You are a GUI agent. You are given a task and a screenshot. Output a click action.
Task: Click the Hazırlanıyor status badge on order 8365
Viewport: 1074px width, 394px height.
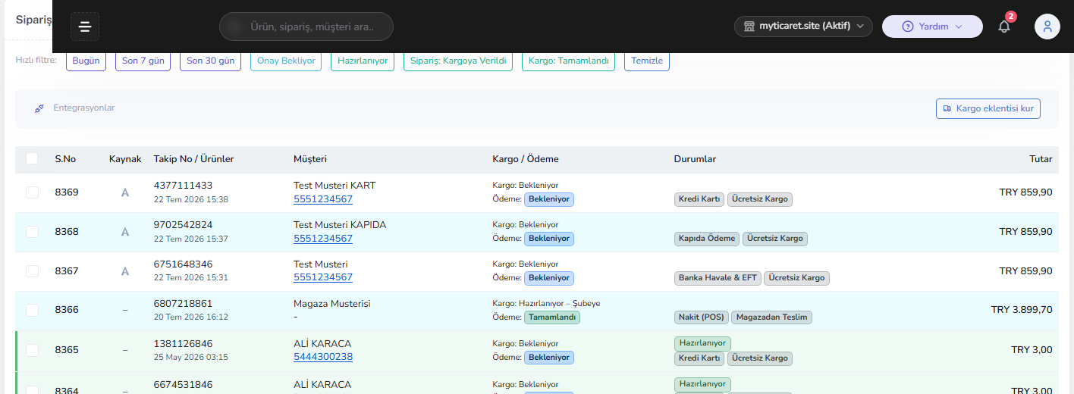[702, 343]
